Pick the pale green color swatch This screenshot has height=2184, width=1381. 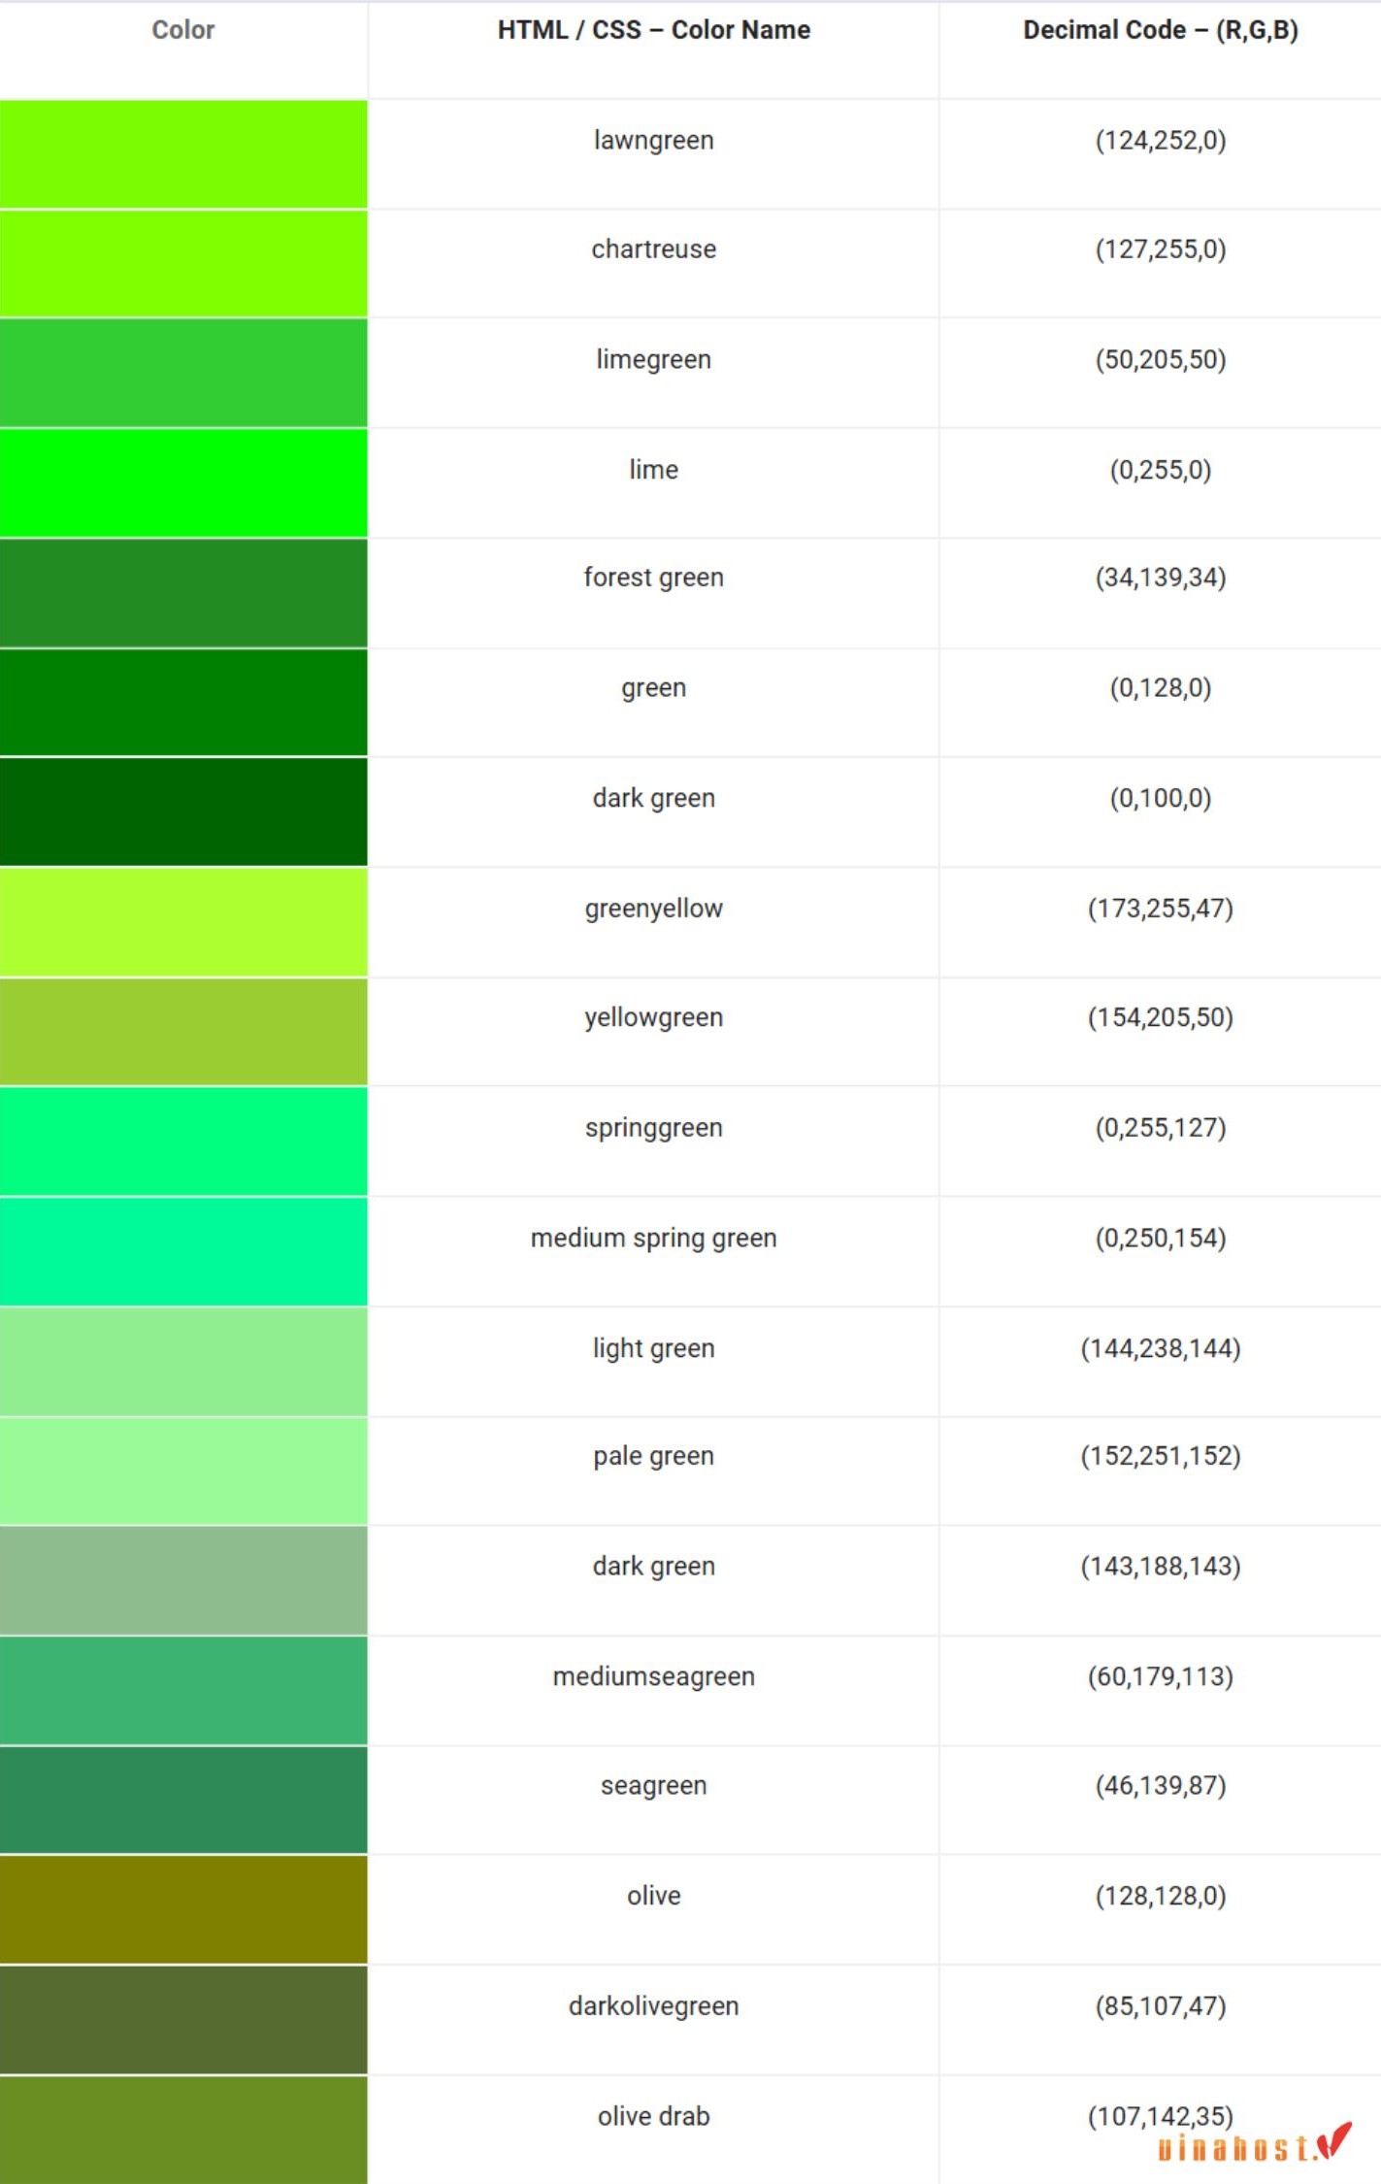183,1471
